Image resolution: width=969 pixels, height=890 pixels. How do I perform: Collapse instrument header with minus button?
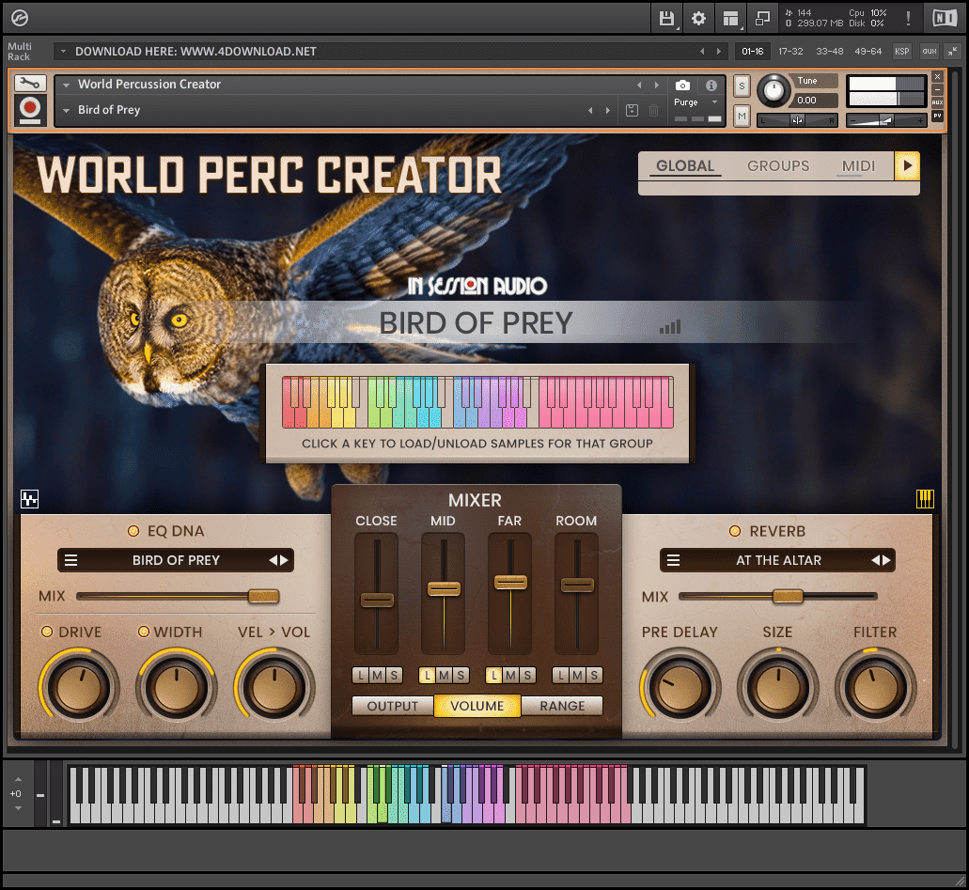coord(937,89)
